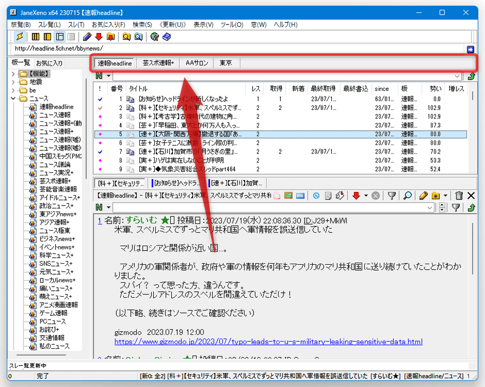Click the trash can icon in the thread toolbar
This screenshot has height=387, width=485.
point(459,195)
